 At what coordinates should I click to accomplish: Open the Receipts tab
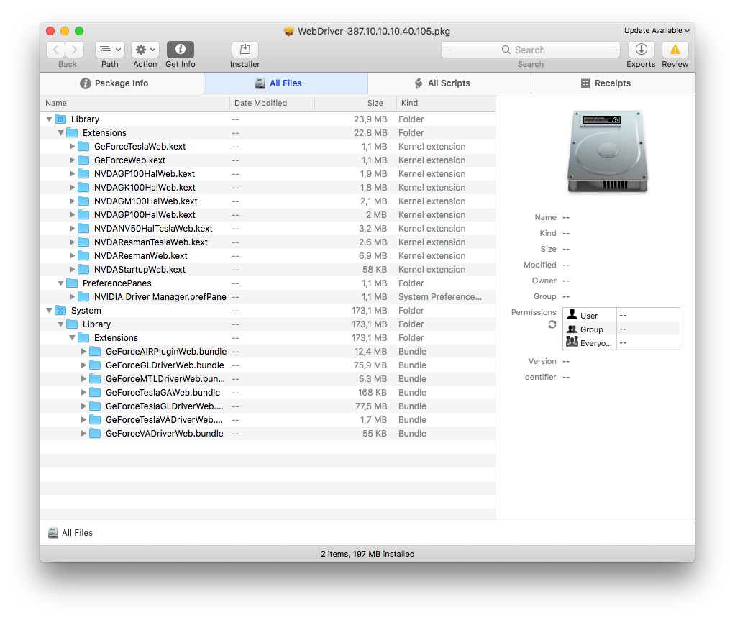coord(613,83)
